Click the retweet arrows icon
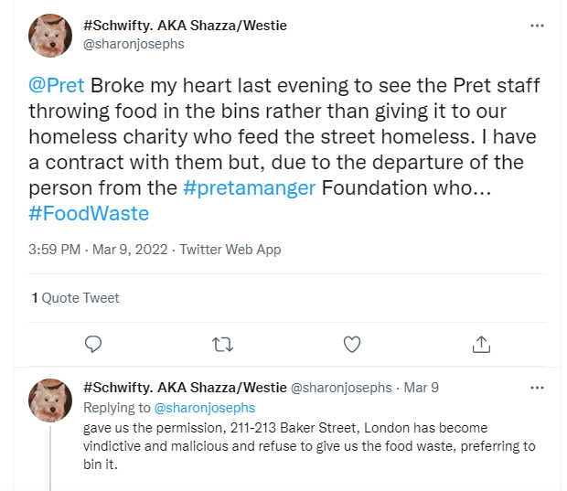The width and height of the screenshot is (567, 491). (222, 344)
